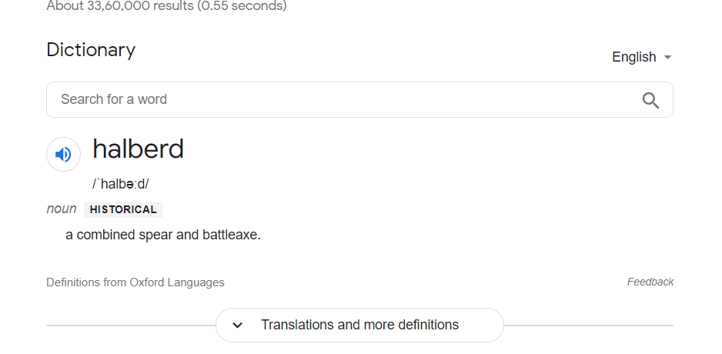This screenshot has width=722, height=354.
Task: Click the phonetic transcription /ˈhalbəːd/
Action: (x=121, y=184)
